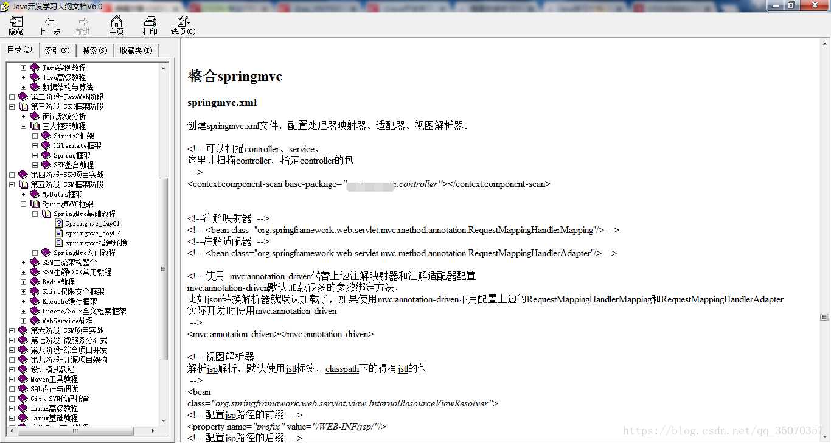Click the question-mark page icon for Springmvc_day01
Screen dimensions: 831x443
58,223
